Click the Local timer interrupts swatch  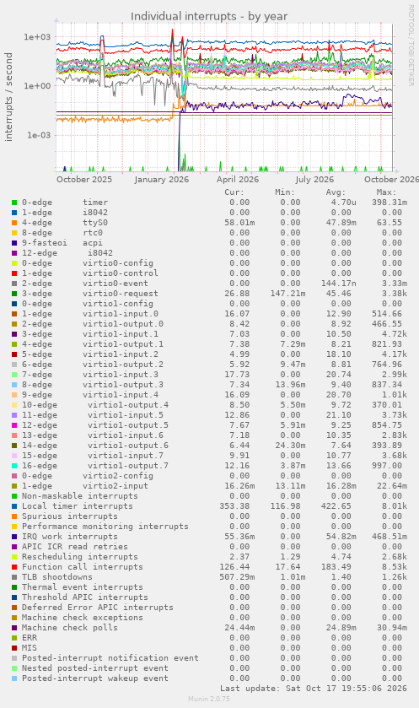pyautogui.click(x=14, y=506)
